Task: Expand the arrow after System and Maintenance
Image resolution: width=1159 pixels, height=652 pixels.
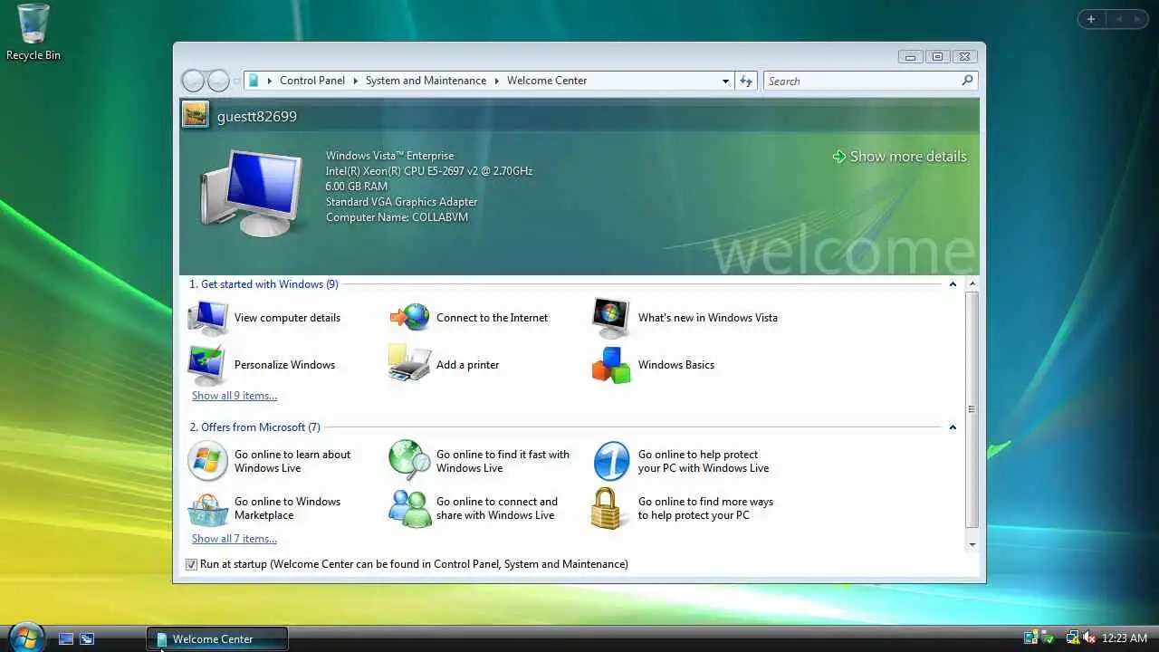Action: pos(496,81)
